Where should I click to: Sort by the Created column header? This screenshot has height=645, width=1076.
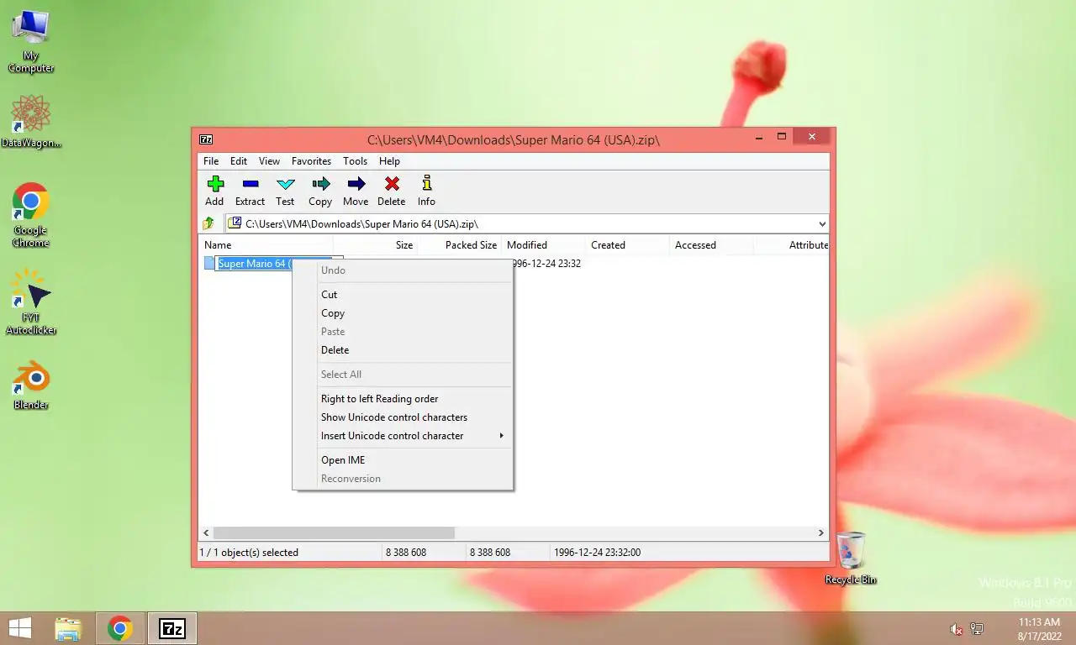point(628,245)
